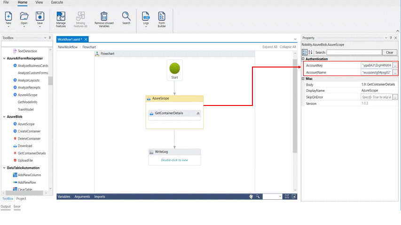The image size is (401, 225).
Task: Select the green Start node
Action: pyautogui.click(x=174, y=68)
